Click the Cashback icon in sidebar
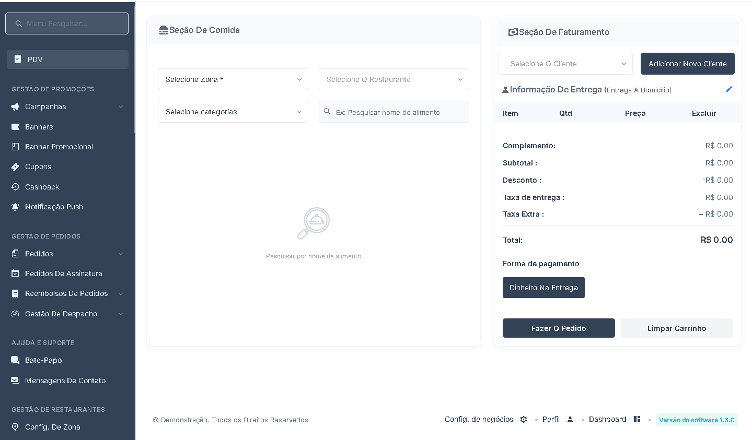The image size is (752, 440). coord(15,187)
